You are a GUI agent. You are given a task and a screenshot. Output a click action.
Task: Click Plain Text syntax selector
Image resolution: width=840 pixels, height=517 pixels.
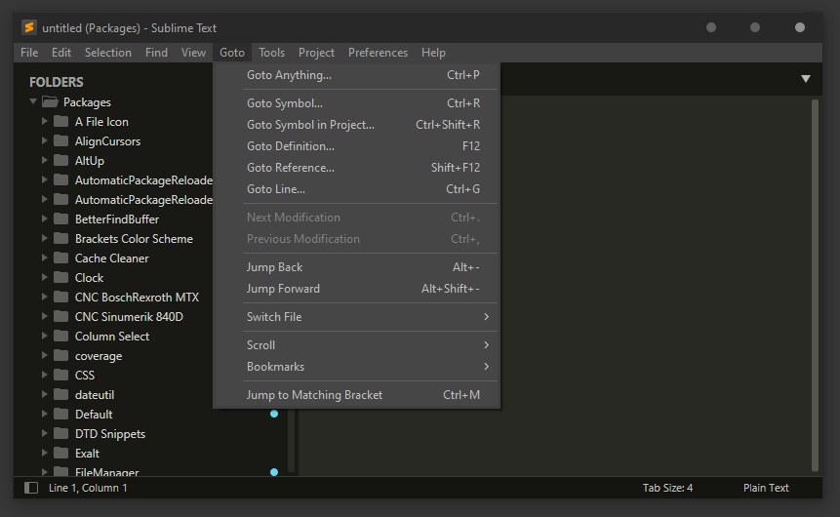click(766, 488)
